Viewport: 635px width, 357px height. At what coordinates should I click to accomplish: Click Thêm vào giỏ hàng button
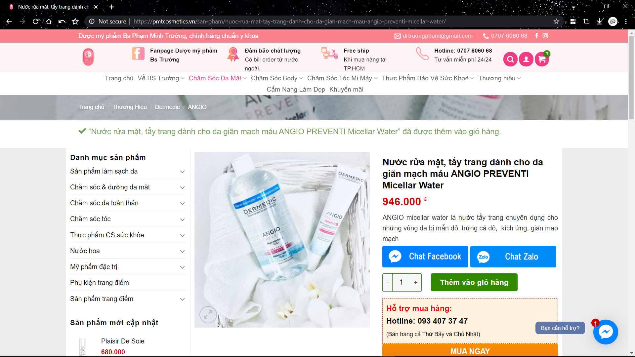(474, 282)
